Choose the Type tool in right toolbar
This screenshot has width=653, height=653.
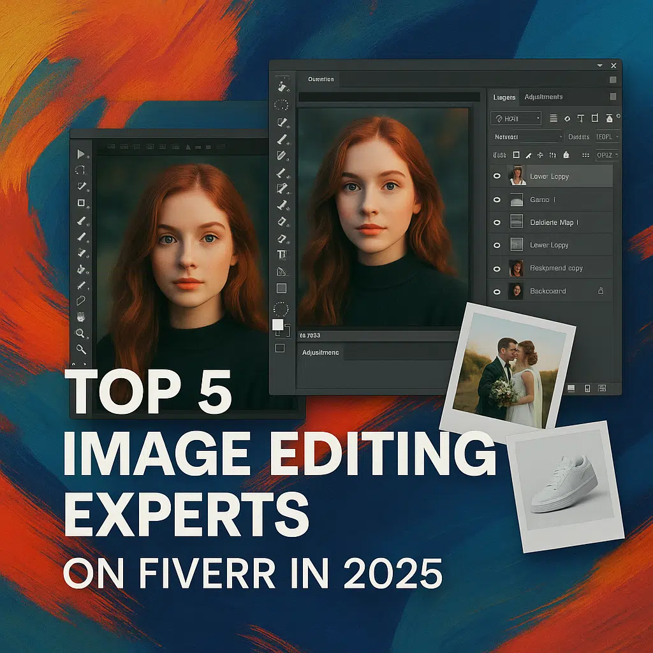281,254
